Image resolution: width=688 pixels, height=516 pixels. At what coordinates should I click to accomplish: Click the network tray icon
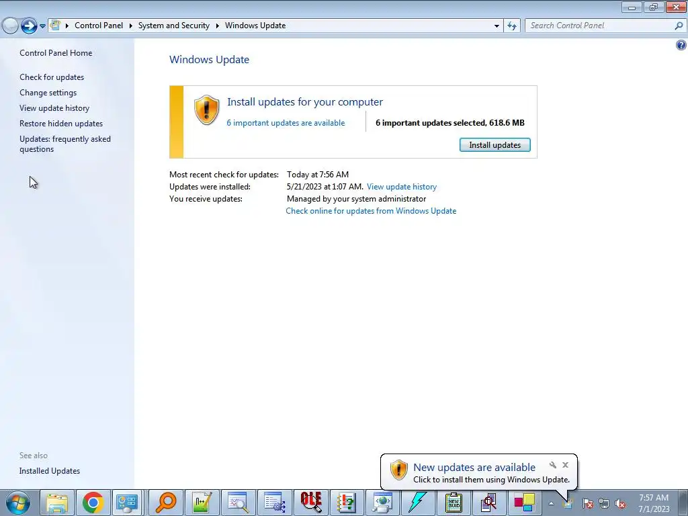pyautogui.click(x=604, y=504)
